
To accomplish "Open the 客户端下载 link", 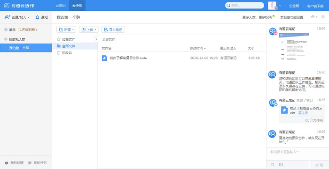I will pos(315,6).
